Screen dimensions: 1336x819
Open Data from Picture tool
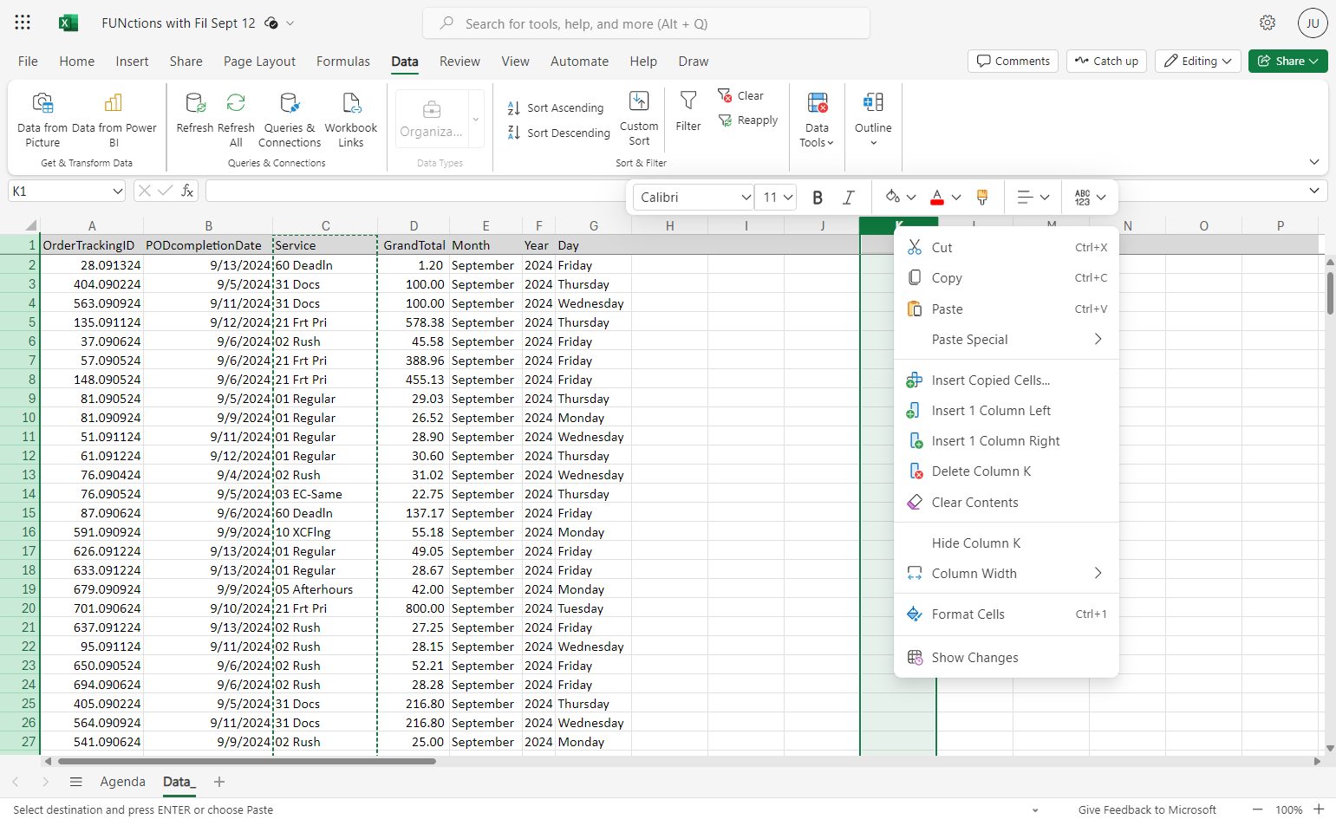click(42, 120)
